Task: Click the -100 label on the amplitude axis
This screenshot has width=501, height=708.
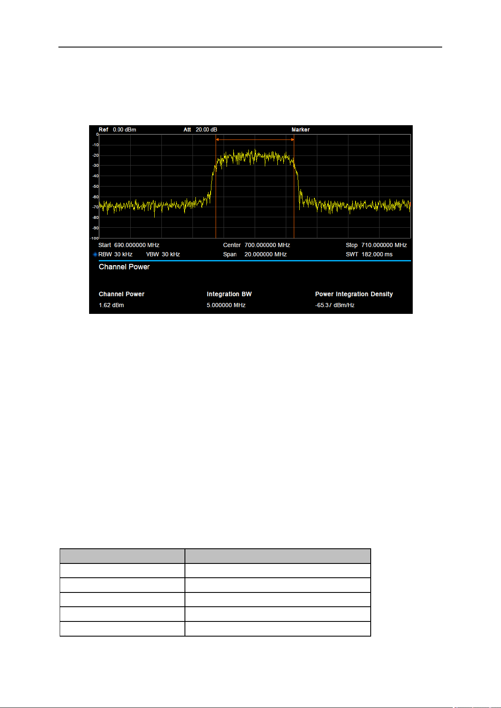Action: [95, 238]
